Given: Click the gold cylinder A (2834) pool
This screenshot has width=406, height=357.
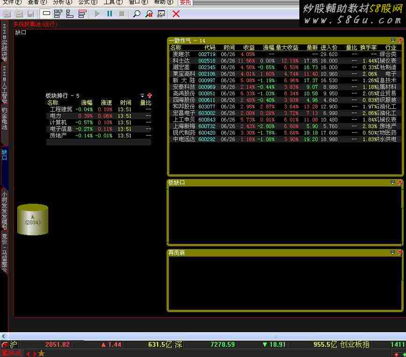Looking at the screenshot, I should [x=33, y=220].
